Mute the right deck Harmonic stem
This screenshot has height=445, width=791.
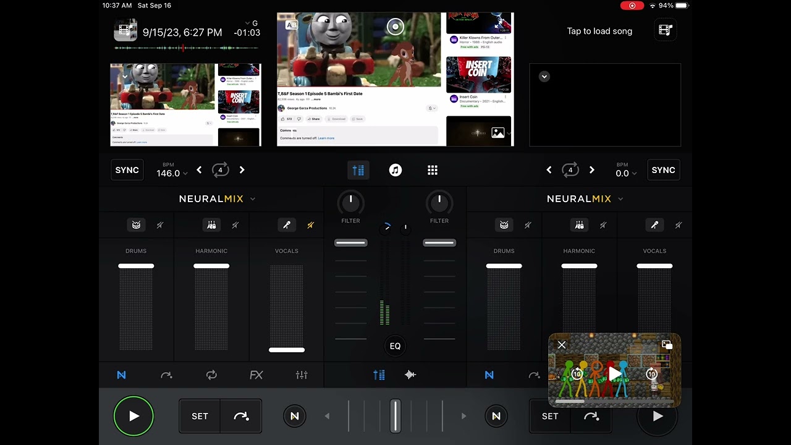603,225
